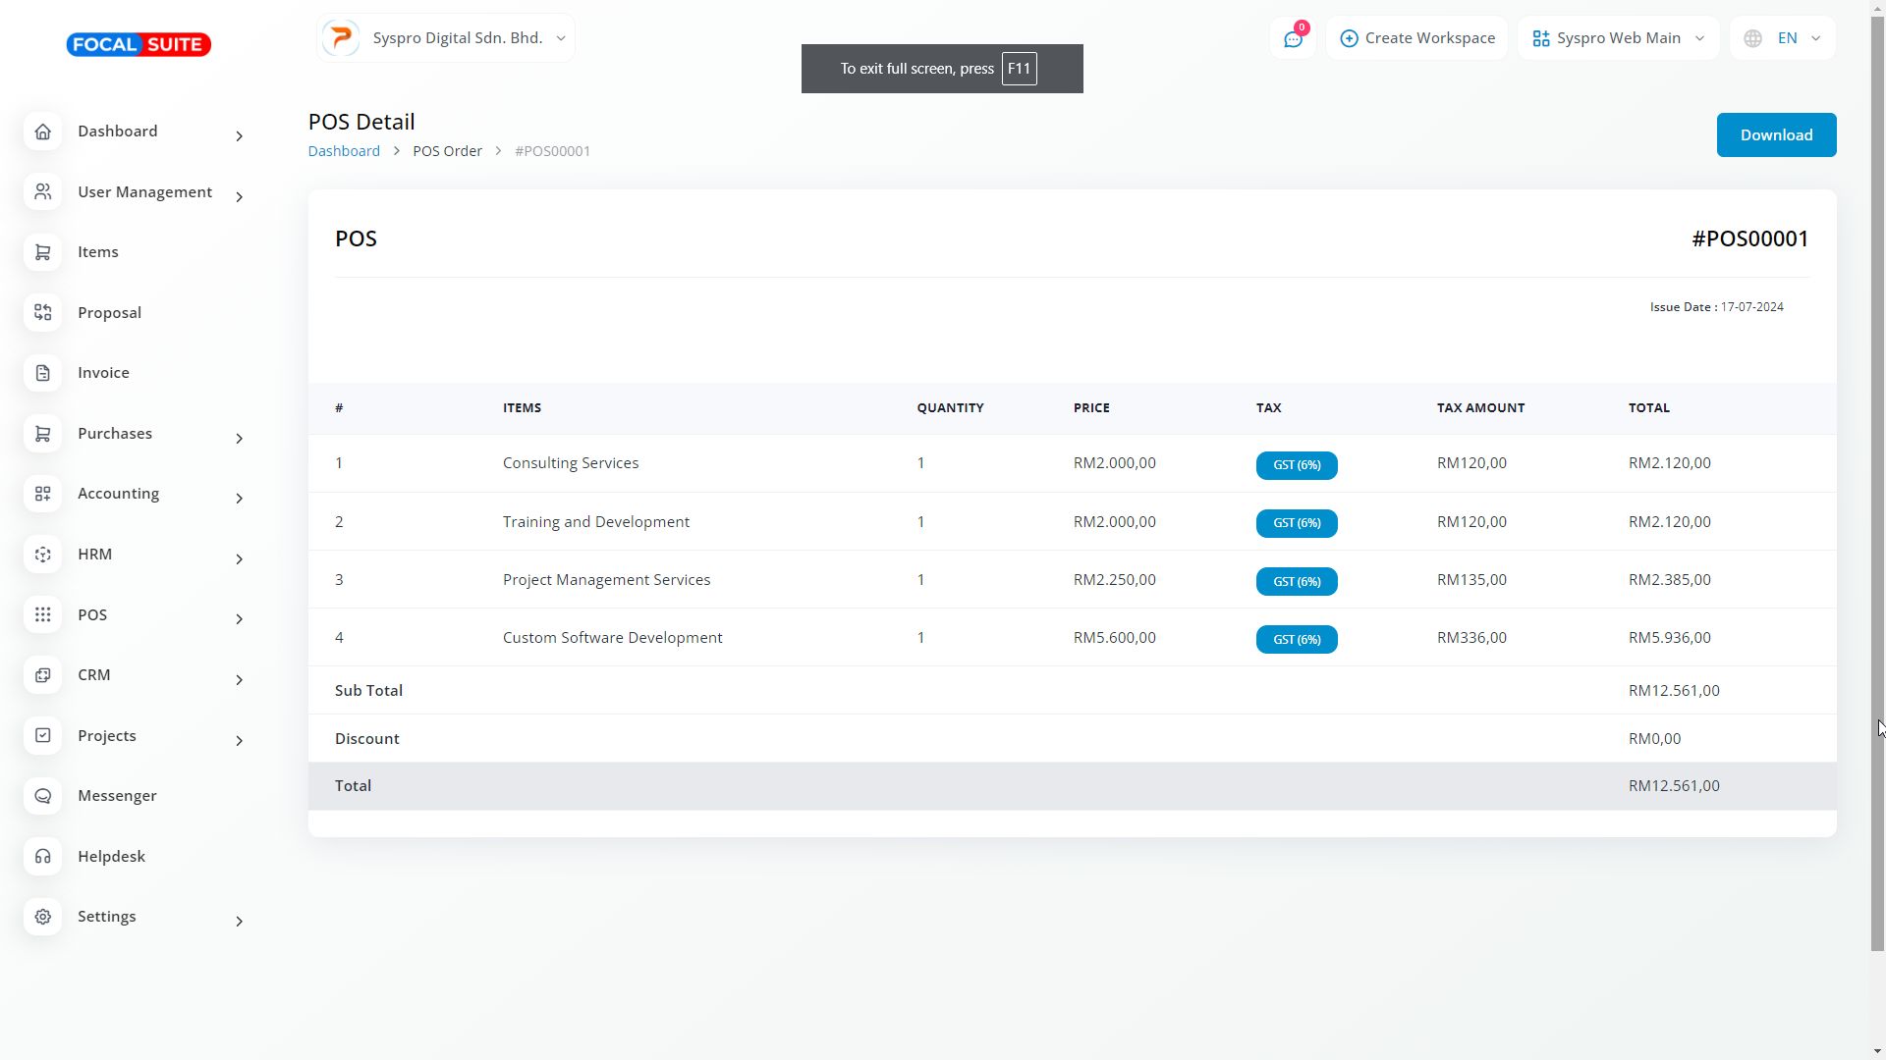The height and width of the screenshot is (1060, 1886).
Task: Open the Projects menu item
Action: pyautogui.click(x=107, y=736)
